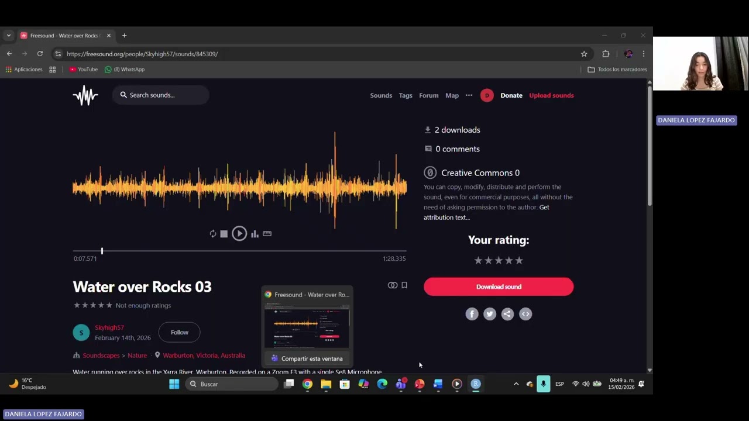Click the similar sounds overlapping circles icon
This screenshot has height=421, width=749.
click(x=393, y=285)
